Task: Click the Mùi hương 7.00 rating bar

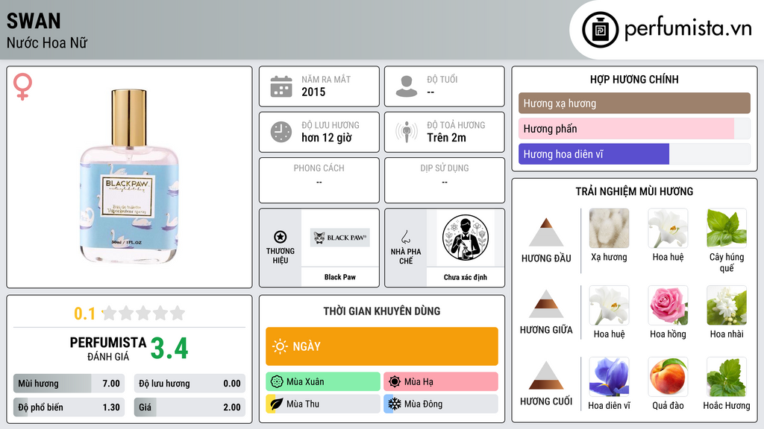Action: 69,384
